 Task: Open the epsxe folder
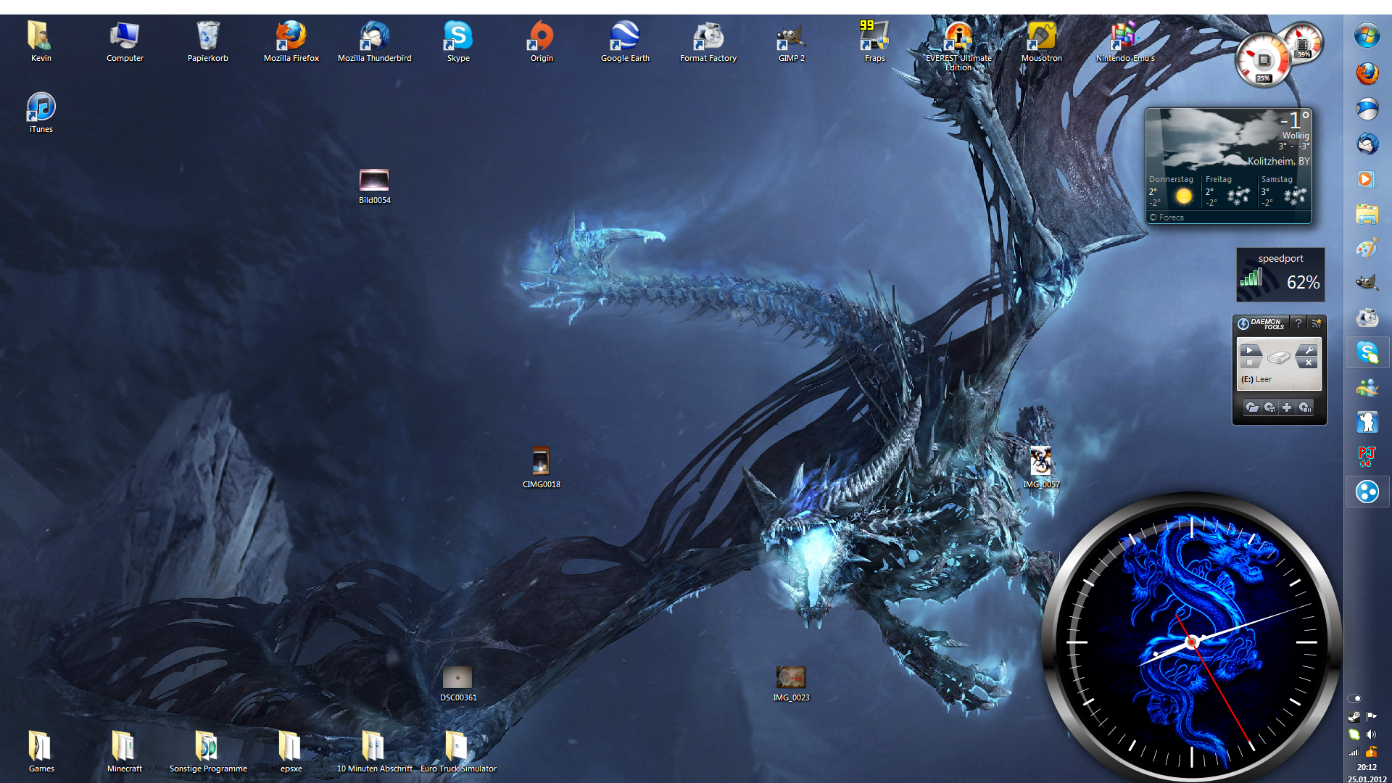point(291,751)
